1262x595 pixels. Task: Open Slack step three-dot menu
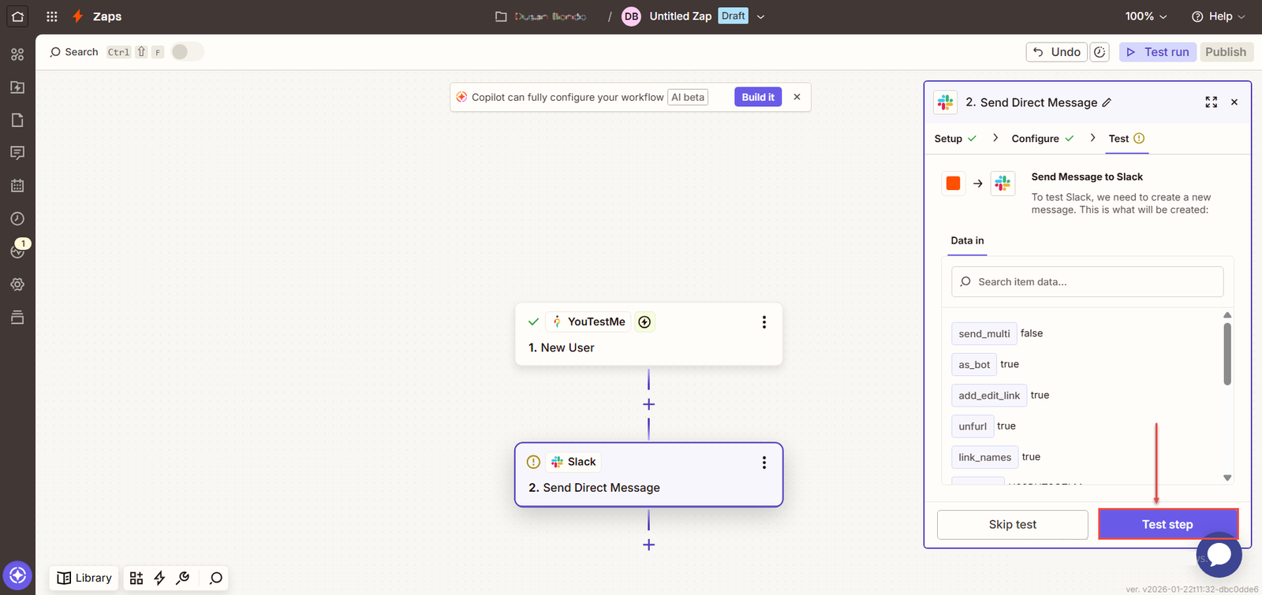(x=764, y=463)
